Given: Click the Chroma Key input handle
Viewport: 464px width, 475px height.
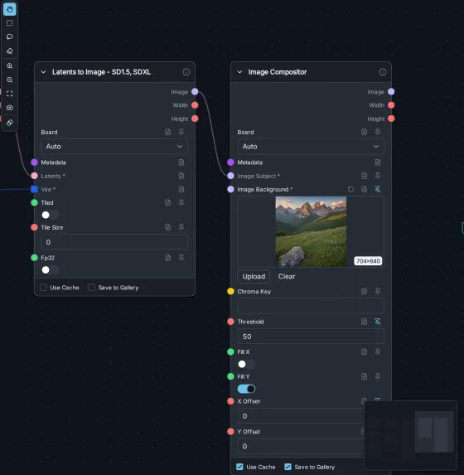Looking at the screenshot, I should (x=230, y=291).
